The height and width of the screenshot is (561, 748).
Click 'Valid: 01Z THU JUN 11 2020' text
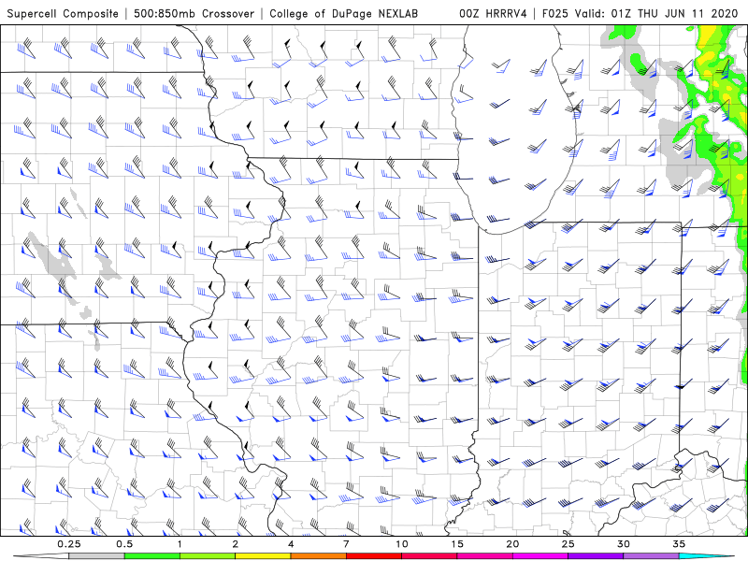(656, 13)
